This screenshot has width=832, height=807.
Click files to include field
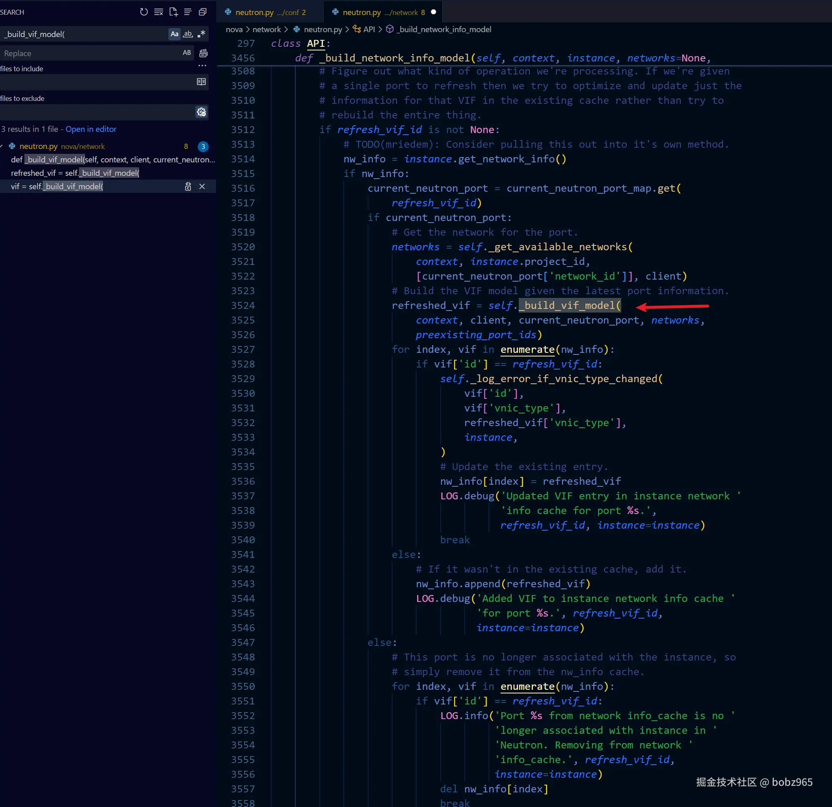97,82
